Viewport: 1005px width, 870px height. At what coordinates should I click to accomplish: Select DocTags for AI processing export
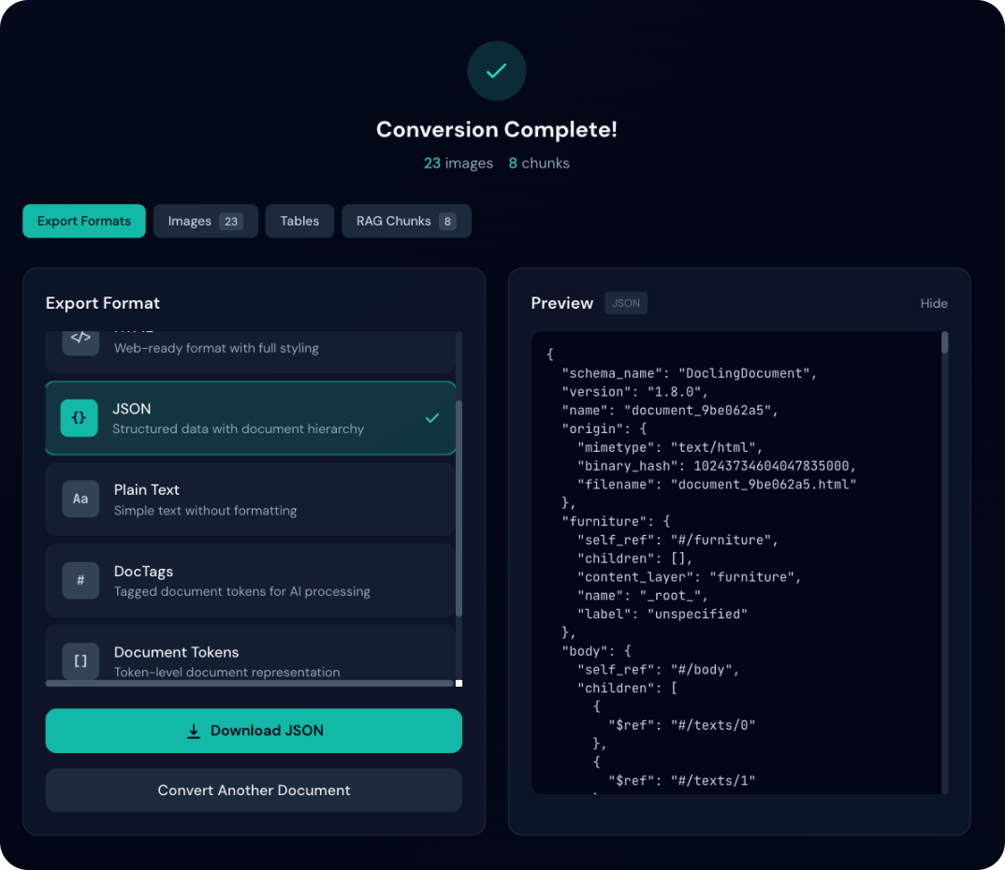(251, 580)
